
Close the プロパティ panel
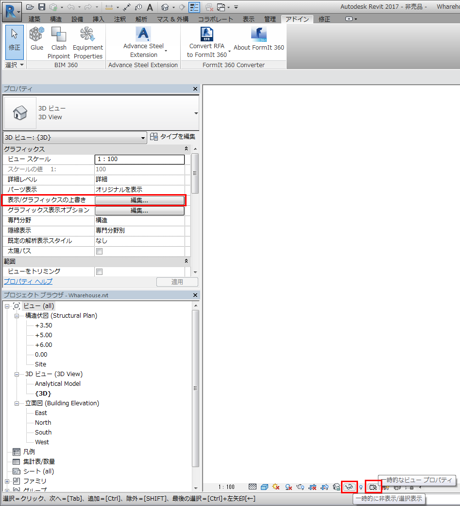195,89
